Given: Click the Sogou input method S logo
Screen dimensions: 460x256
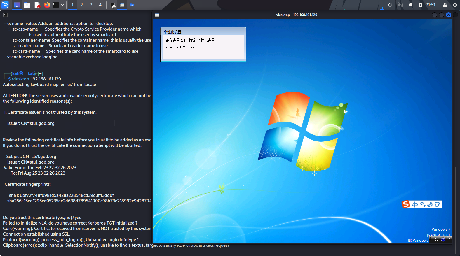Looking at the screenshot, I should (406, 204).
